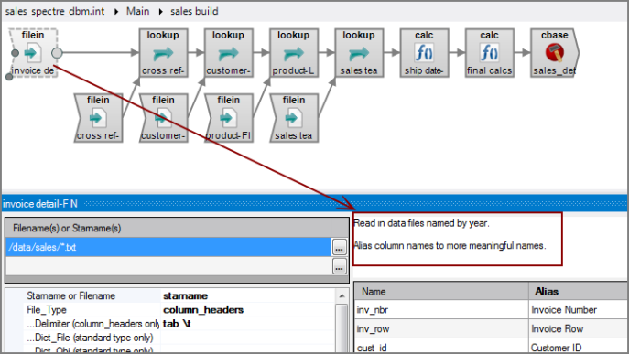Select the sales tea lookup node

(x=359, y=52)
